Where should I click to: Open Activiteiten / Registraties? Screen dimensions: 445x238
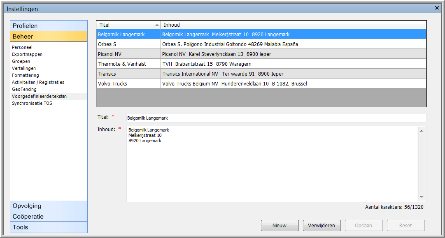tap(38, 82)
